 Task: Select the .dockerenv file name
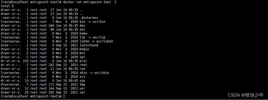[x=89, y=18]
